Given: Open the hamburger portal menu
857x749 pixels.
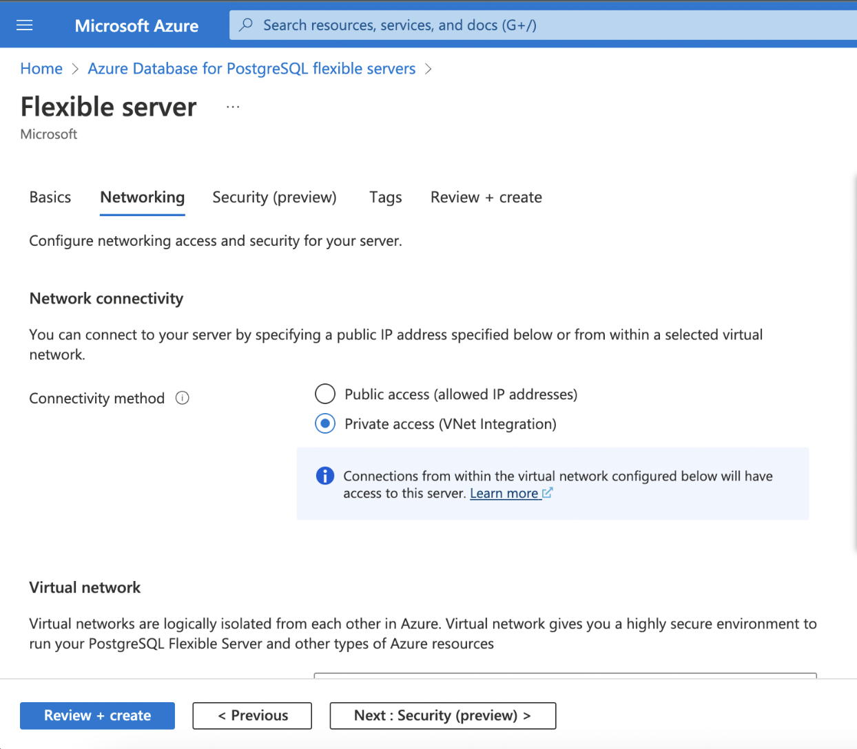Looking at the screenshot, I should pyautogui.click(x=25, y=25).
